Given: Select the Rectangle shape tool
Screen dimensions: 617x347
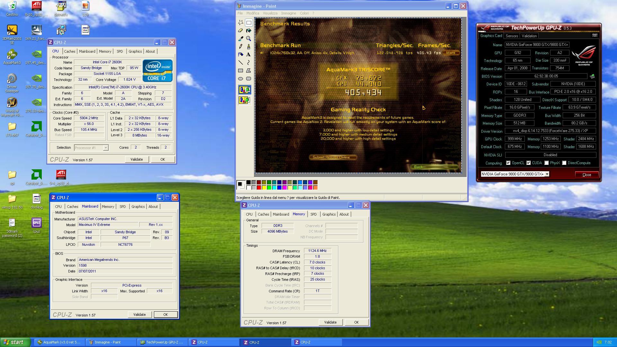Looking at the screenshot, I should pos(241,71).
